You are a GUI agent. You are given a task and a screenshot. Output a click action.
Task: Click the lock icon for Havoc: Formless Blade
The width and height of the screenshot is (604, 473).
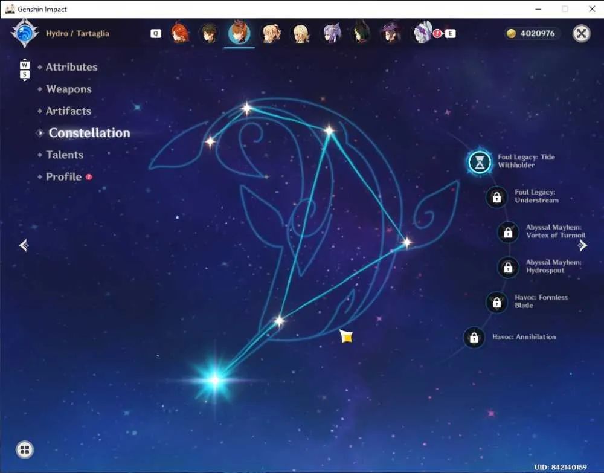(x=497, y=303)
